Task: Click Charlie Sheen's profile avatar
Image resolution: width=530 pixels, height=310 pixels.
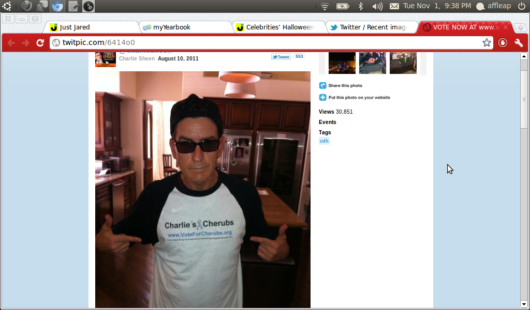Action: coord(106,59)
